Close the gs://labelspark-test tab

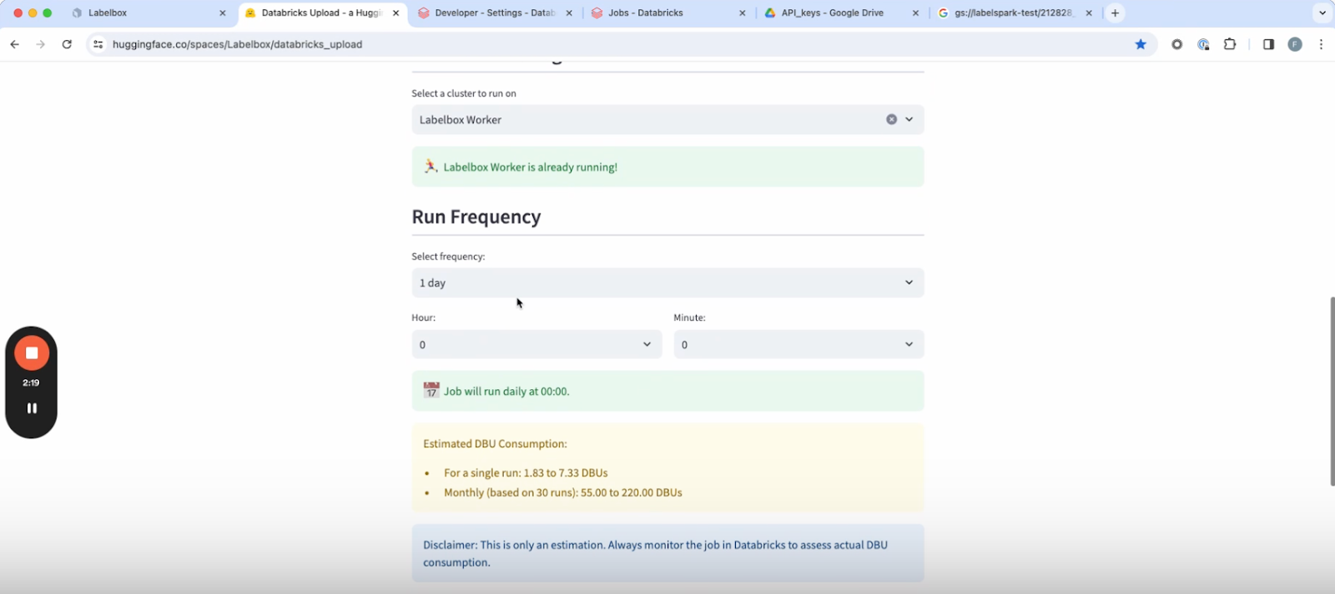tap(1089, 13)
